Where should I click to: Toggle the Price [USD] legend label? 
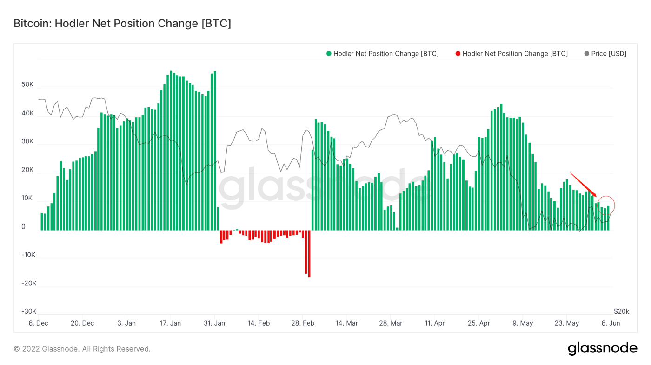click(x=609, y=54)
